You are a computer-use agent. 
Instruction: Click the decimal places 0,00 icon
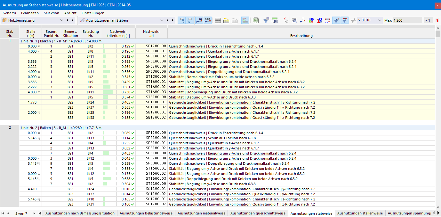click(x=274, y=20)
